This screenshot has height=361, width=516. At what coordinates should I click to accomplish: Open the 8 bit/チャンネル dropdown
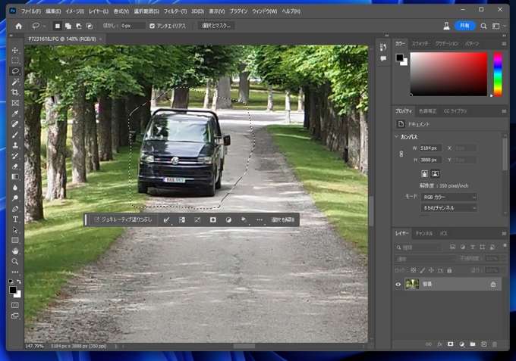pyautogui.click(x=449, y=207)
